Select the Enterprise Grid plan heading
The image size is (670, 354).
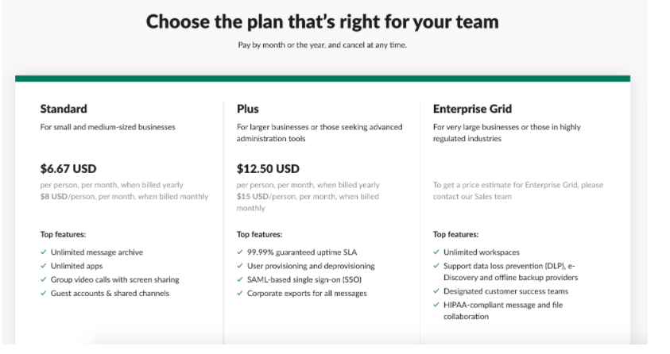click(x=472, y=109)
